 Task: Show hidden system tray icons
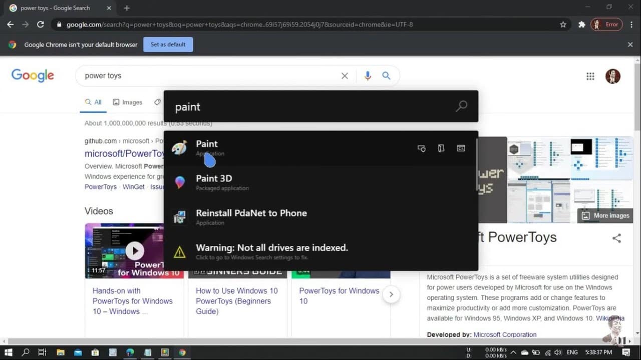tap(513, 352)
